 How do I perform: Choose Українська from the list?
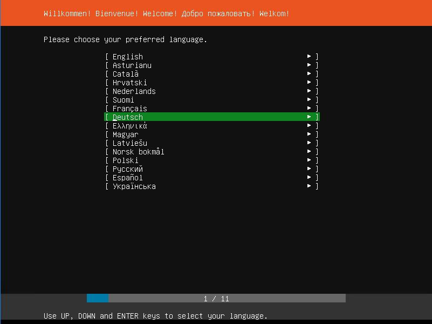(x=134, y=186)
